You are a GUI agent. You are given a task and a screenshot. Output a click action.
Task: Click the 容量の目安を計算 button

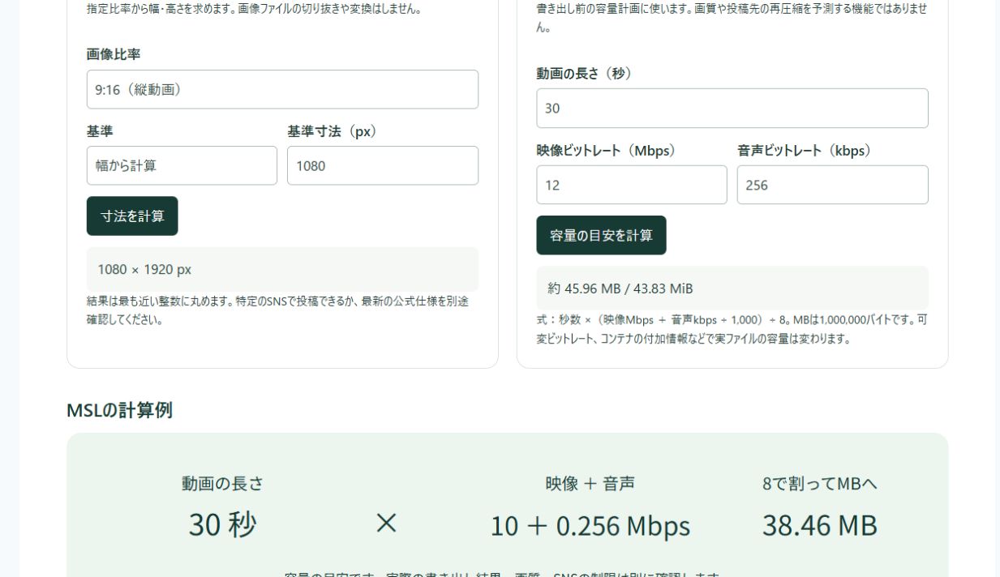coord(601,235)
